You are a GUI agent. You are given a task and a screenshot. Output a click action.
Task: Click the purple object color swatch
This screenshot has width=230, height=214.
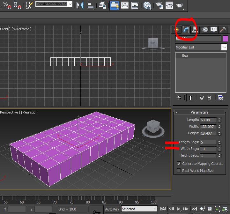(225, 39)
